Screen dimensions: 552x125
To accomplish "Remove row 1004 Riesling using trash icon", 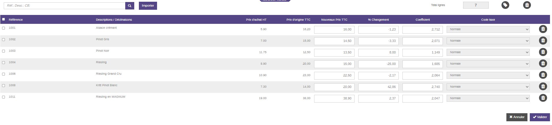I will (x=543, y=64).
